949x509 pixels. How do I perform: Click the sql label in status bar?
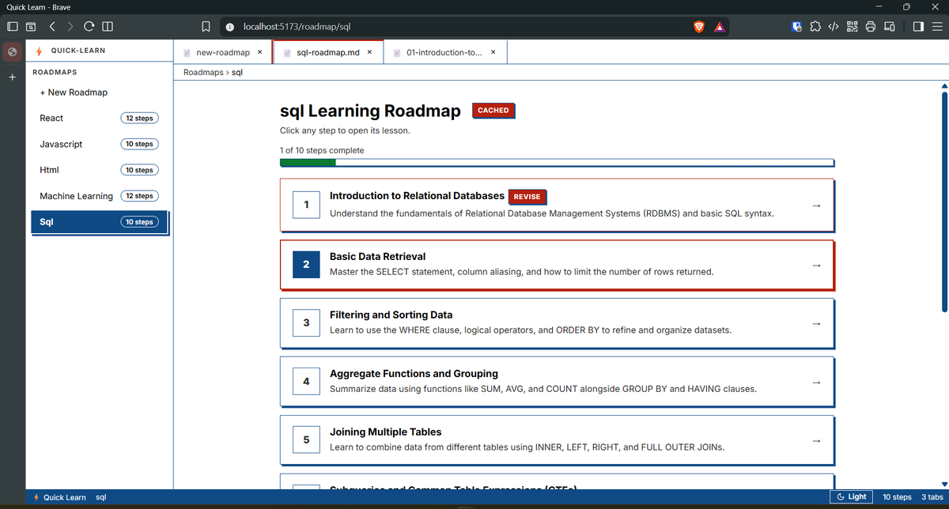101,497
